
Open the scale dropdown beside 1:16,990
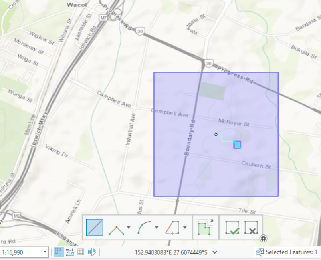(45, 252)
